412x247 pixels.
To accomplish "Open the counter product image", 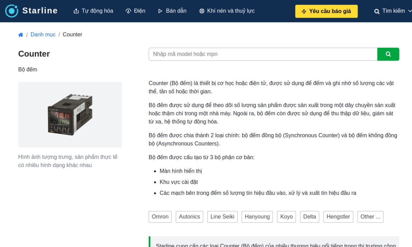I will [x=70, y=114].
